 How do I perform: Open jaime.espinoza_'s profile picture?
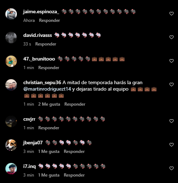(11, 14)
